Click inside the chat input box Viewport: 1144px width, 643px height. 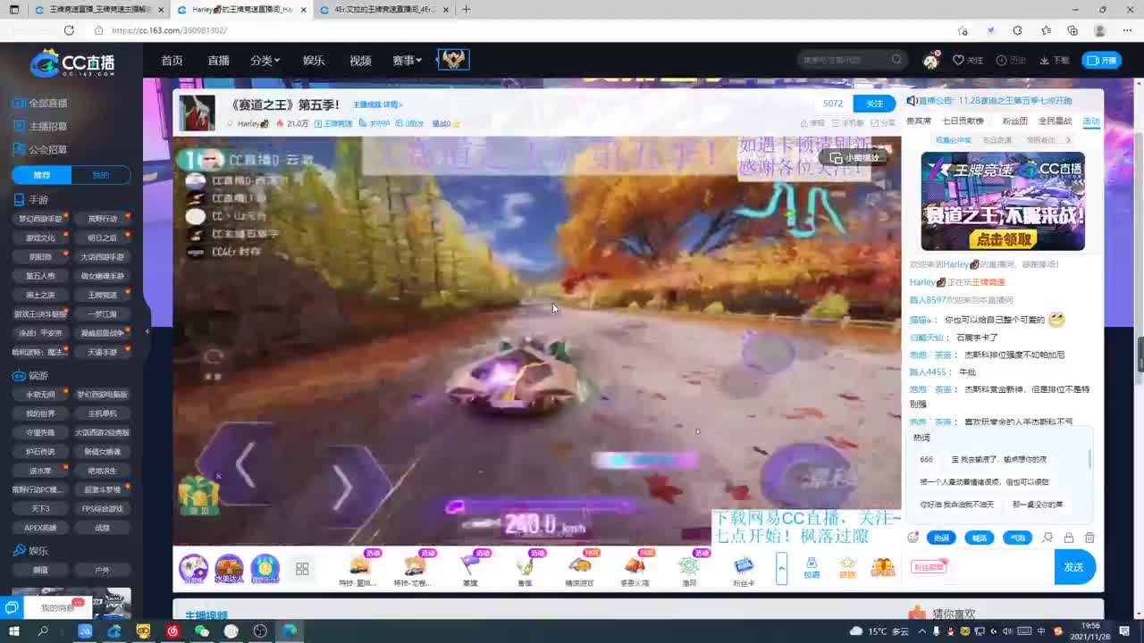point(992,567)
